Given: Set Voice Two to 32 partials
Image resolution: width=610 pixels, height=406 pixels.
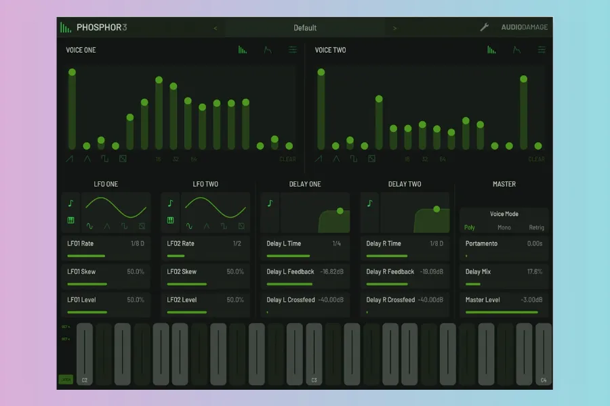Looking at the screenshot, I should pos(425,160).
